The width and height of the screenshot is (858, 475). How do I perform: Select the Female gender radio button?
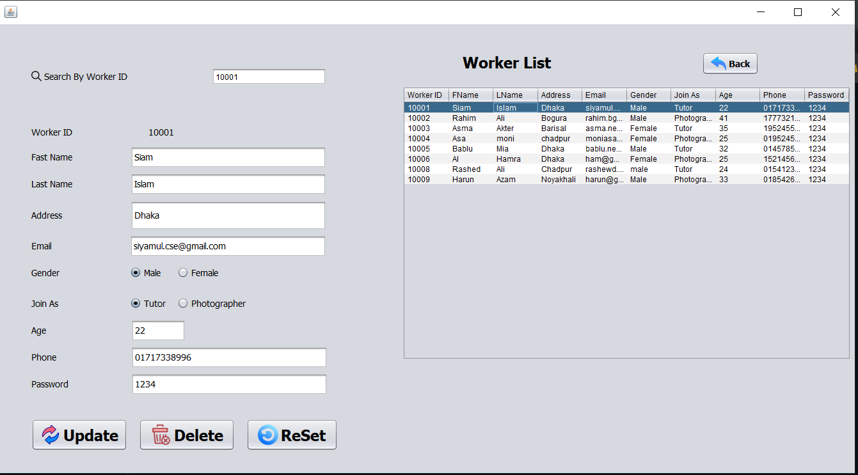(183, 272)
